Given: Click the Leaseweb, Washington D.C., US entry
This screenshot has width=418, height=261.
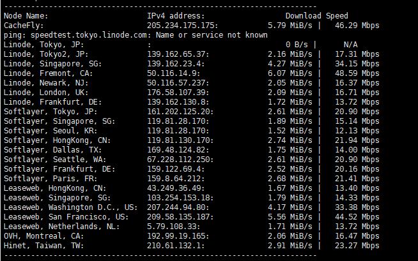Looking at the screenshot, I should pyautogui.click(x=70, y=207).
